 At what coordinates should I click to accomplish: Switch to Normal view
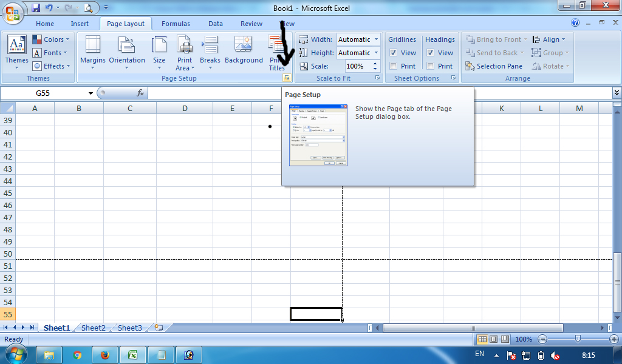click(482, 339)
